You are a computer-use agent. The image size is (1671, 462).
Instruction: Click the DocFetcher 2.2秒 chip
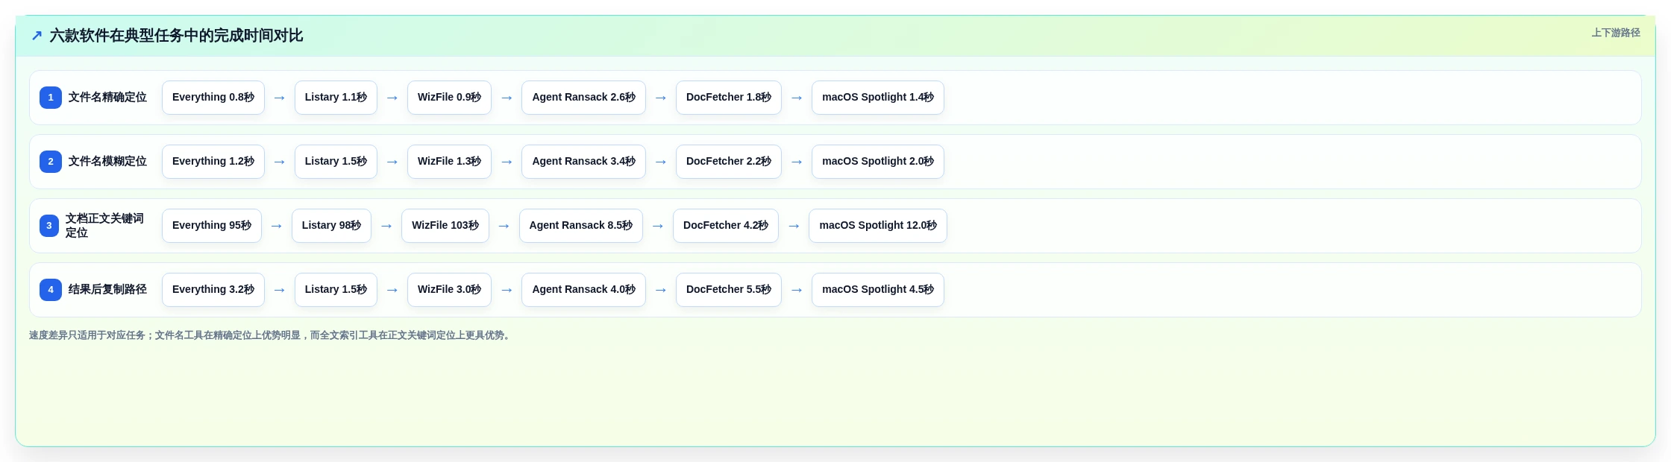pos(729,162)
